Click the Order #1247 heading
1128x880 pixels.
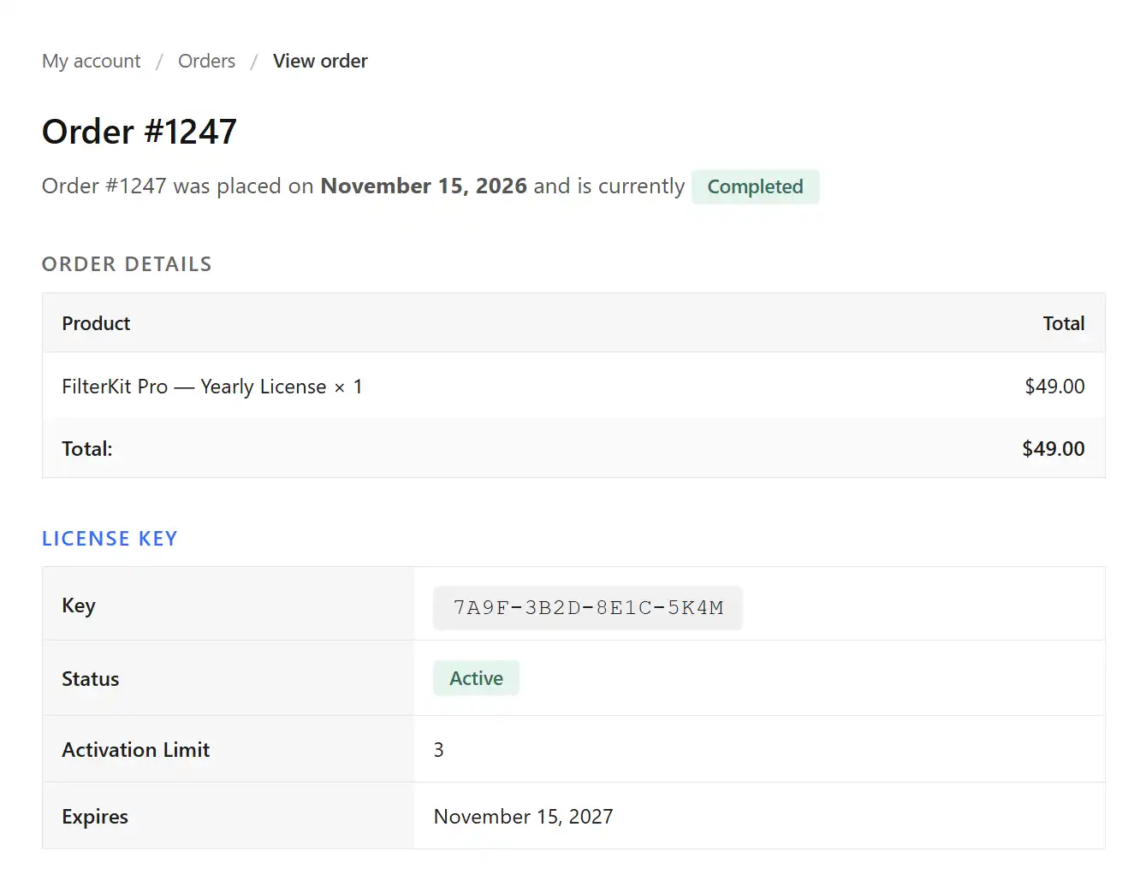click(139, 131)
